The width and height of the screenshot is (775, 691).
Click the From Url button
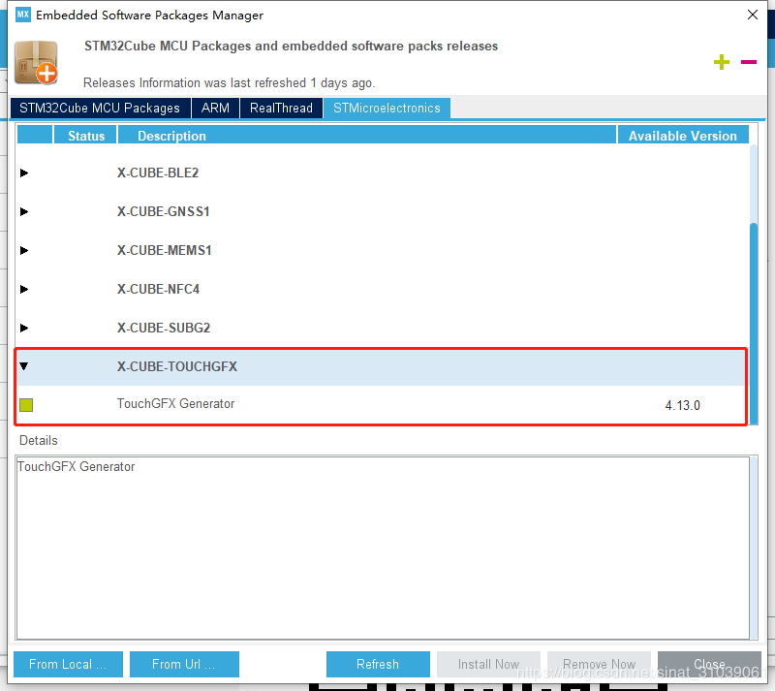[184, 664]
